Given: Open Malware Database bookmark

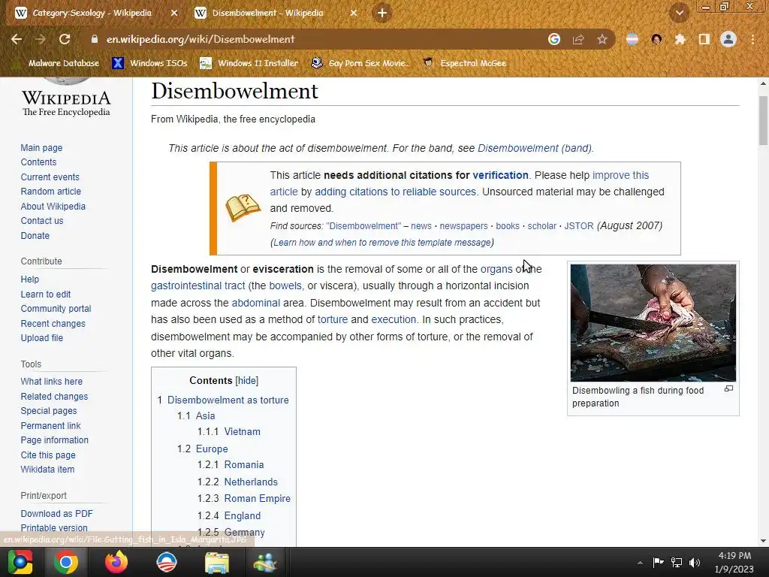Looking at the screenshot, I should (58, 63).
